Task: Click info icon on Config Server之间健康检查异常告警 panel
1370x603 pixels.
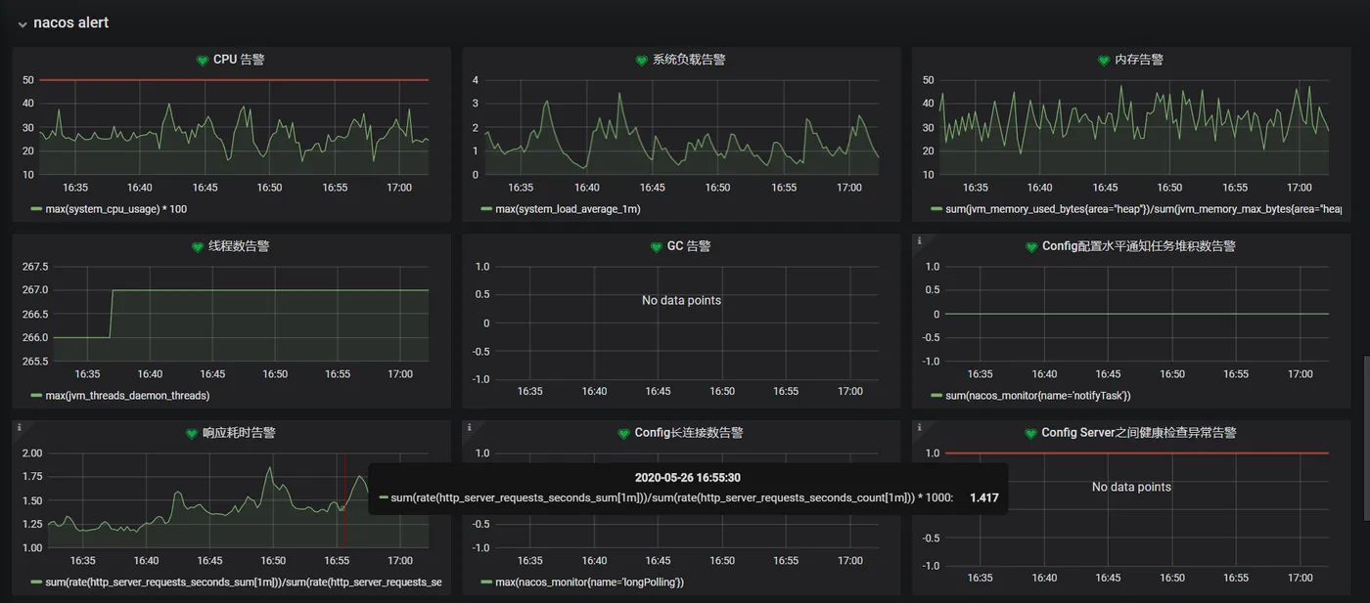Action: pyautogui.click(x=918, y=426)
